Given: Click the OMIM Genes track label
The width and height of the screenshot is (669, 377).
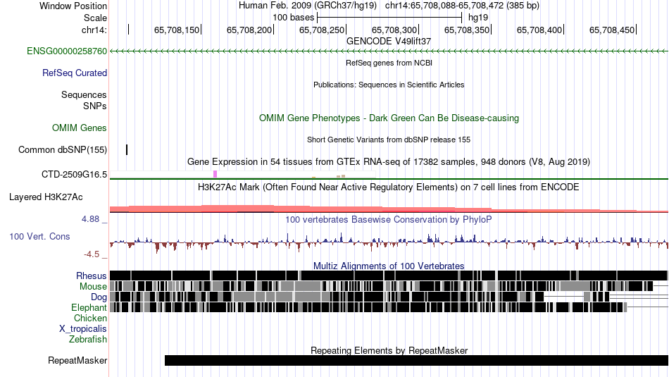Looking at the screenshot, I should [80, 128].
